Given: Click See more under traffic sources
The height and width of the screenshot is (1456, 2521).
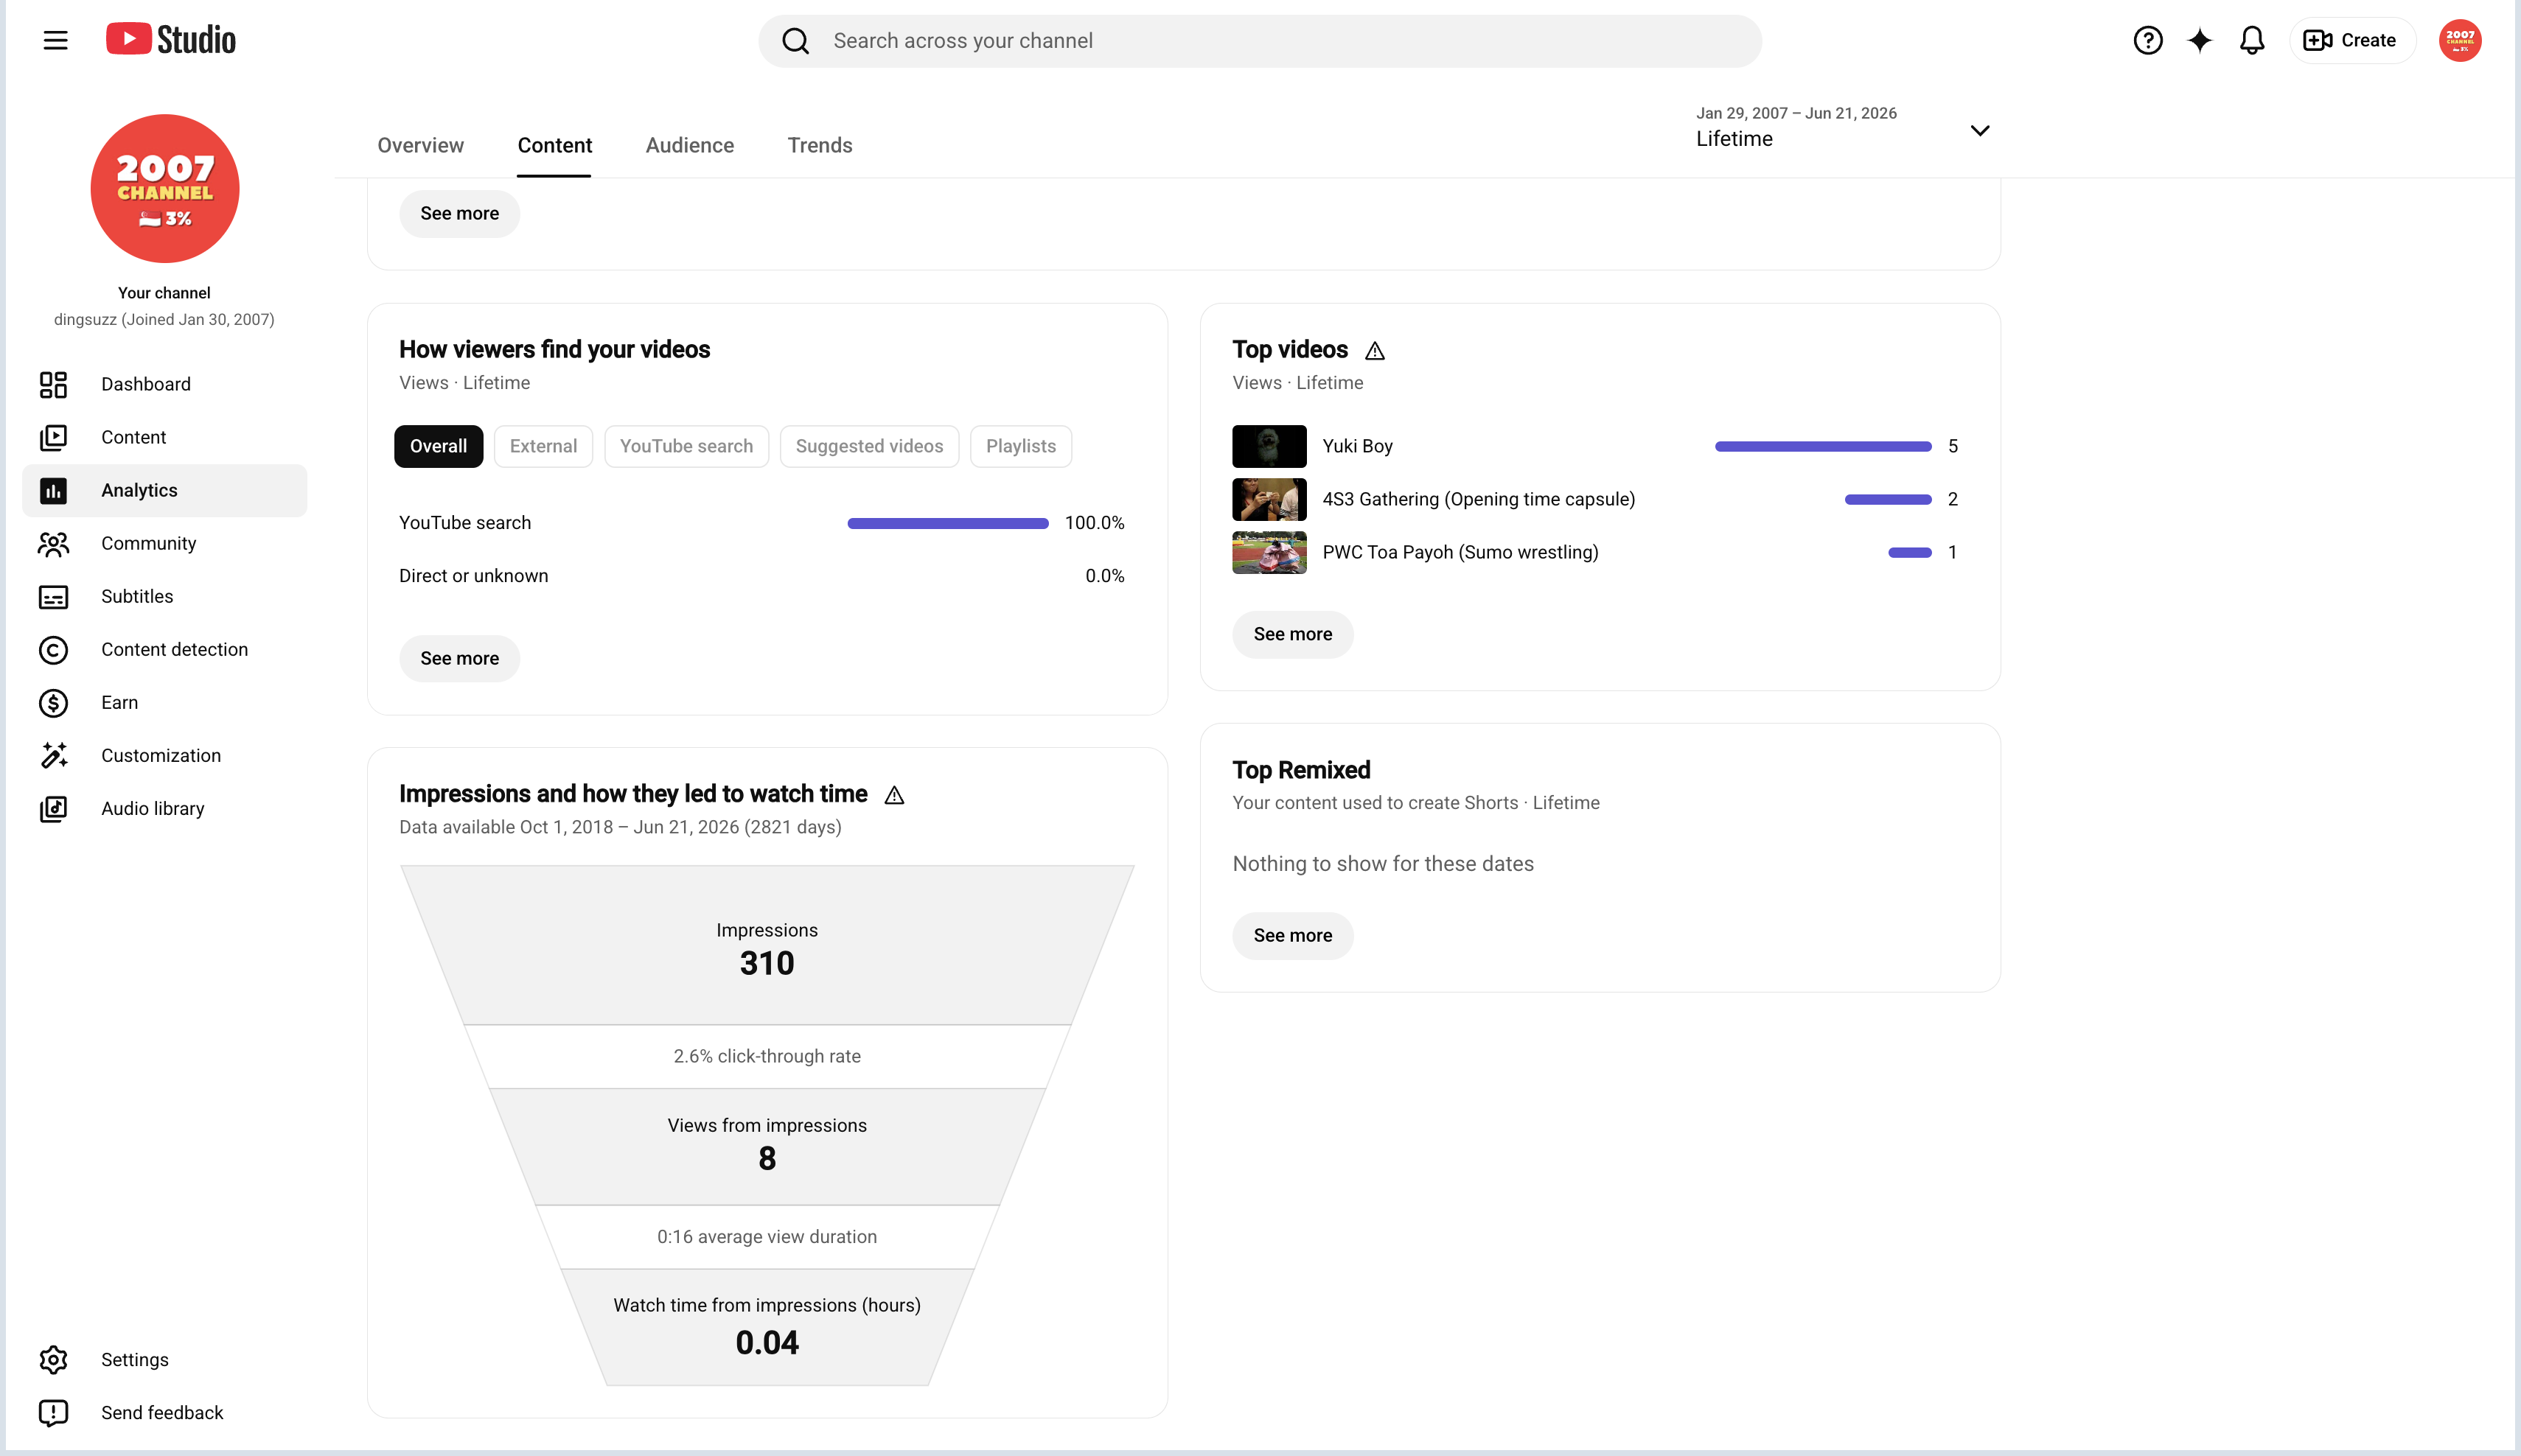Looking at the screenshot, I should click(459, 658).
